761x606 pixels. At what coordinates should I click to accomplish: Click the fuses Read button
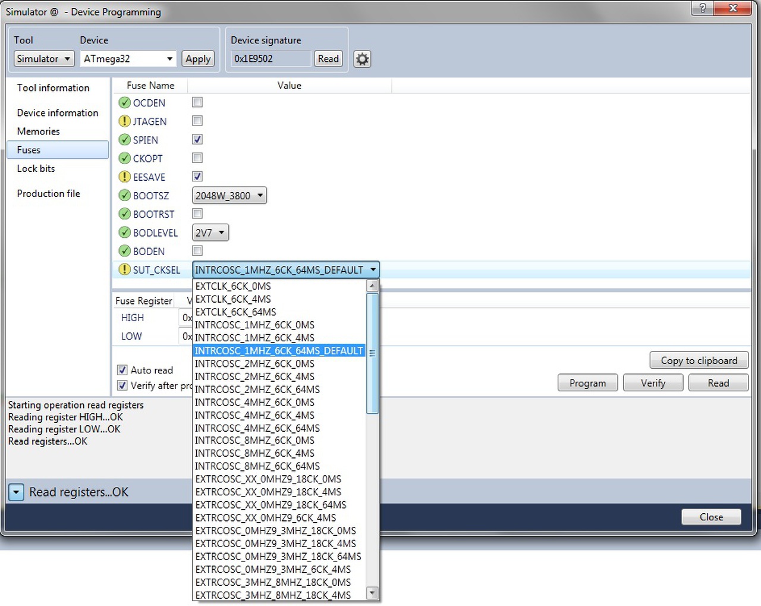click(718, 383)
